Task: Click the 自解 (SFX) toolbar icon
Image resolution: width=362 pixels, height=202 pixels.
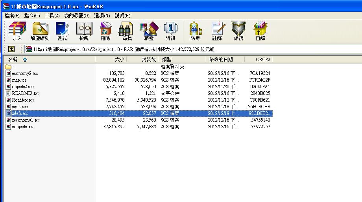Action: click(x=260, y=31)
